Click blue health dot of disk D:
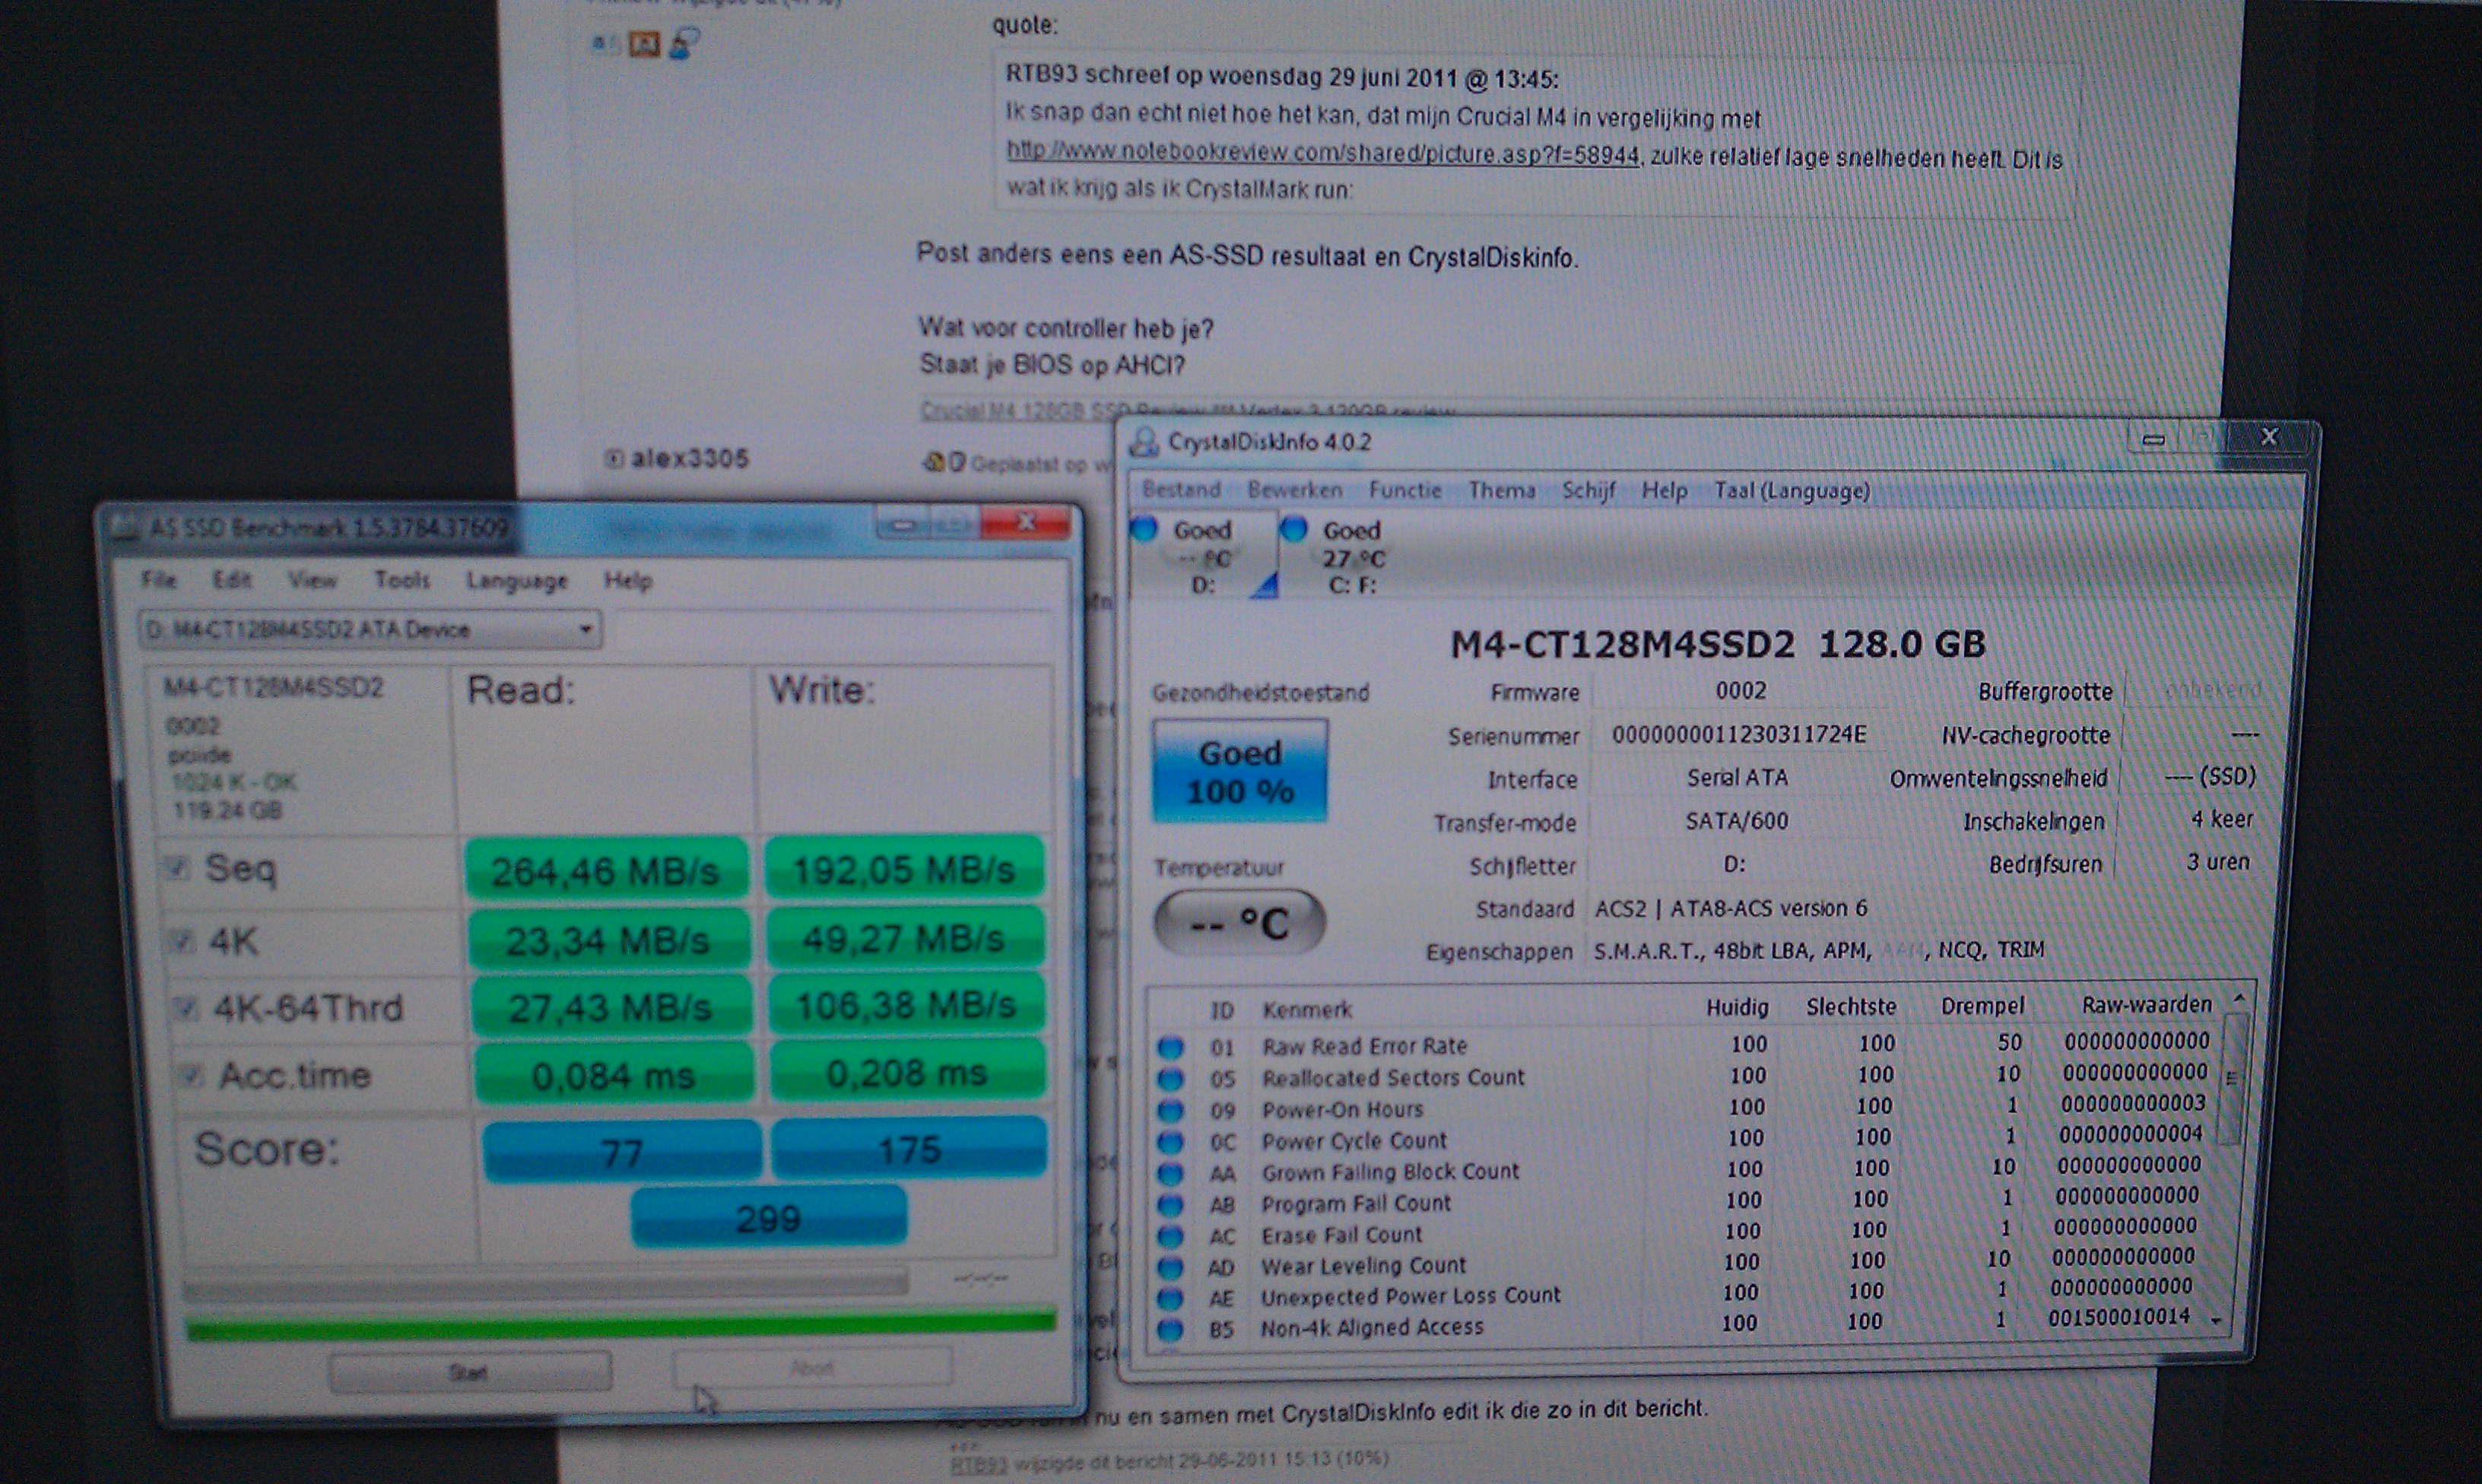The image size is (2482, 1484). [x=1145, y=528]
